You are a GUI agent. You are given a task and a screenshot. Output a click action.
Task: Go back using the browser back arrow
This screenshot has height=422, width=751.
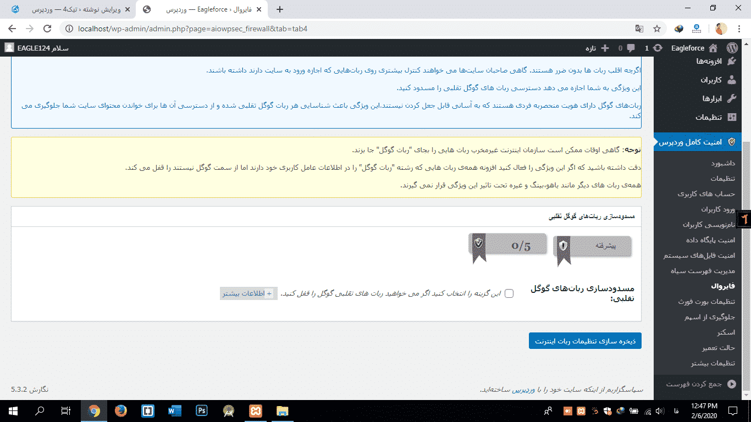[12, 29]
